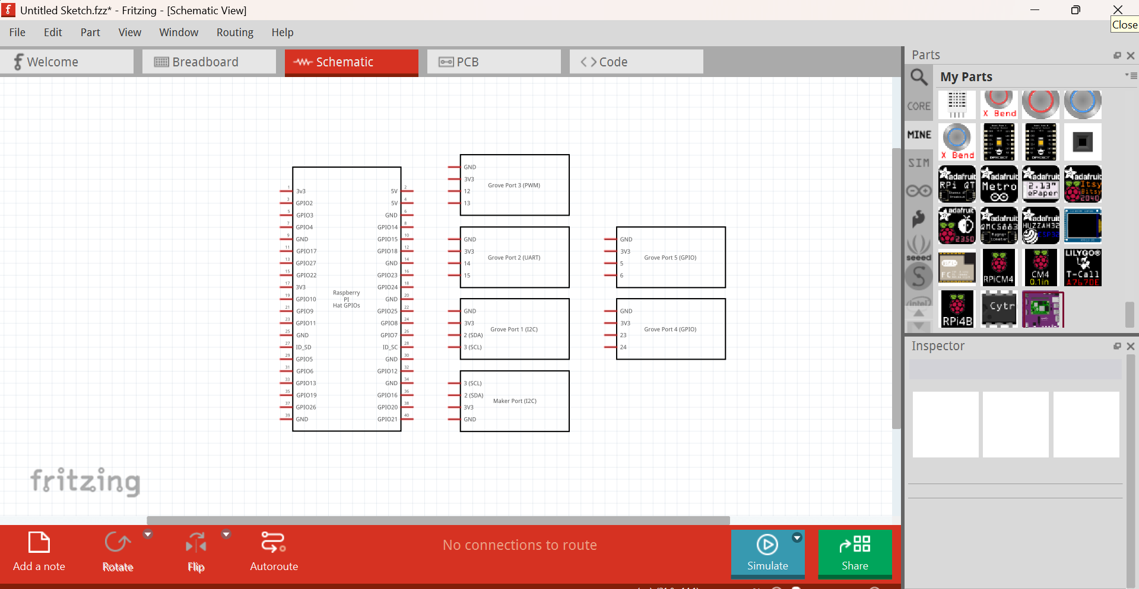Viewport: 1139px width, 589px height.
Task: Select the humidity sensor part thumbnail
Action: pos(957,104)
